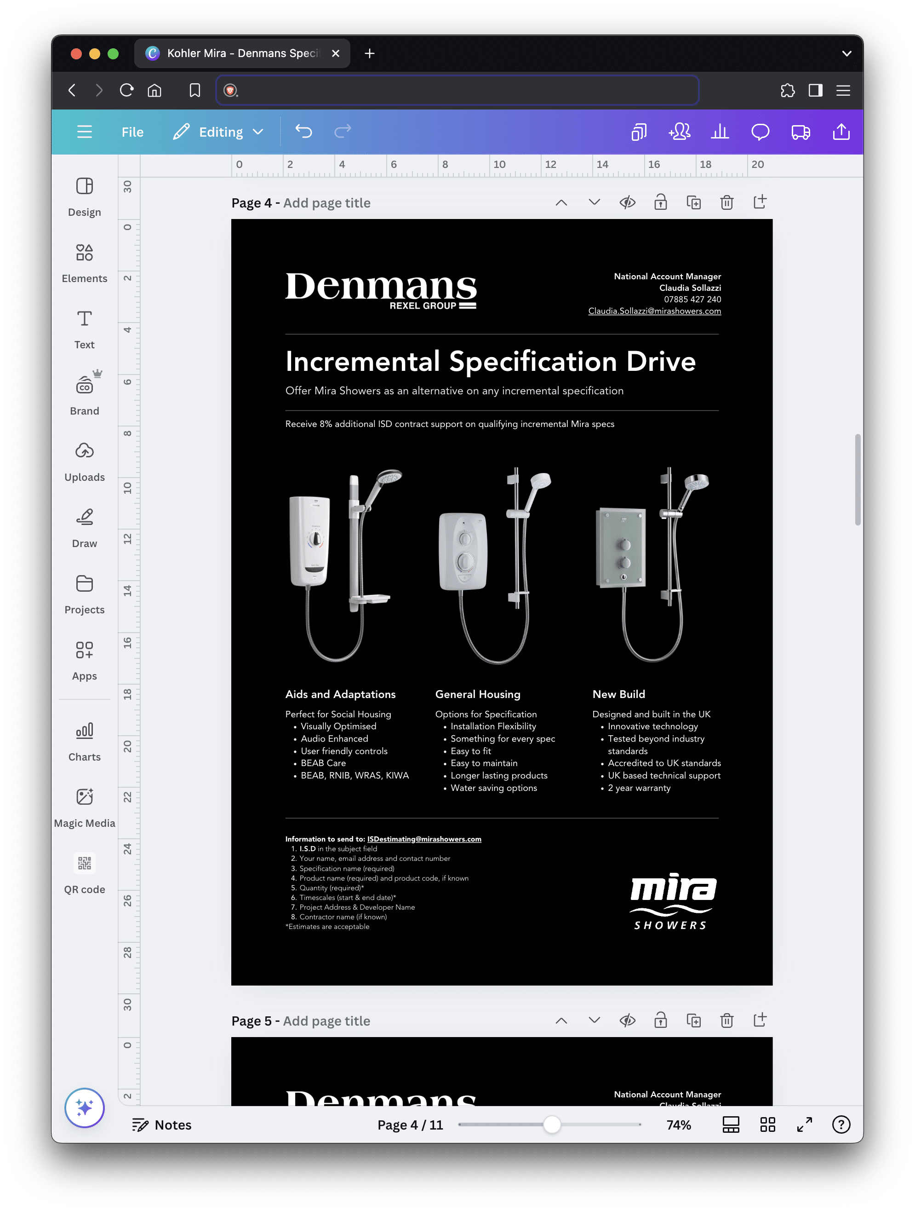
Task: Move Page 4 down with chevron
Action: click(595, 202)
